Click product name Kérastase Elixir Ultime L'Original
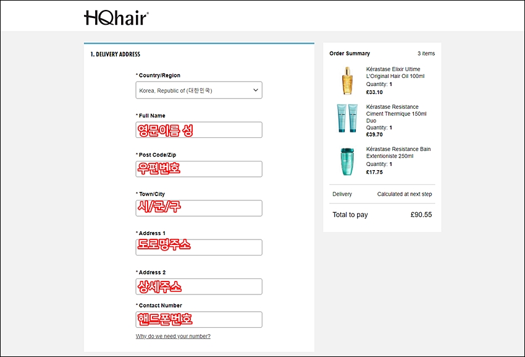 coord(395,73)
